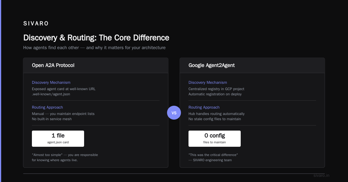Click the "No built-in service mesh" line

pyautogui.click(x=52, y=119)
